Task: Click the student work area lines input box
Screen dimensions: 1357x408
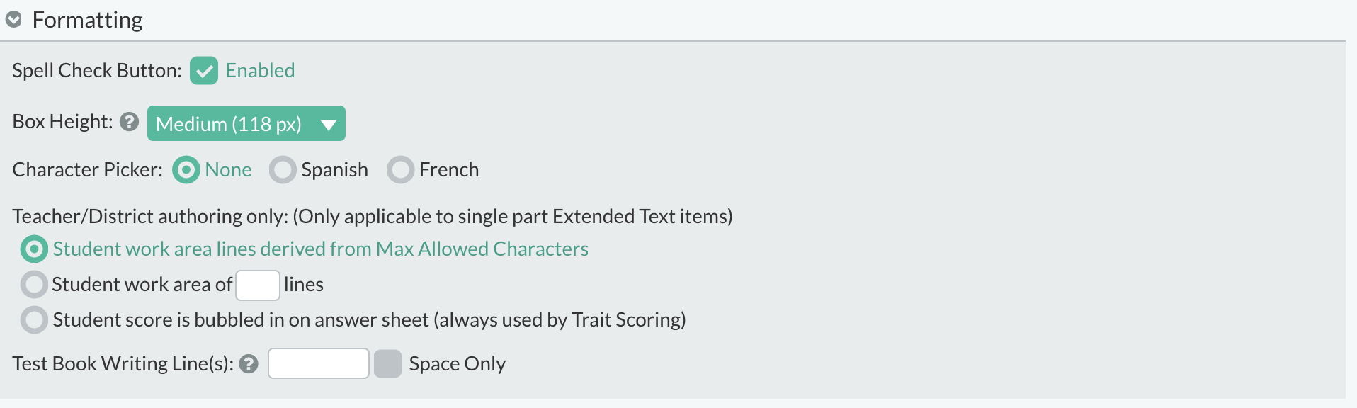Action: point(258,285)
